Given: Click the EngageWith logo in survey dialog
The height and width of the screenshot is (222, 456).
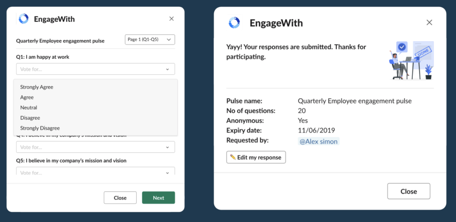Looking at the screenshot, I should click(x=24, y=19).
